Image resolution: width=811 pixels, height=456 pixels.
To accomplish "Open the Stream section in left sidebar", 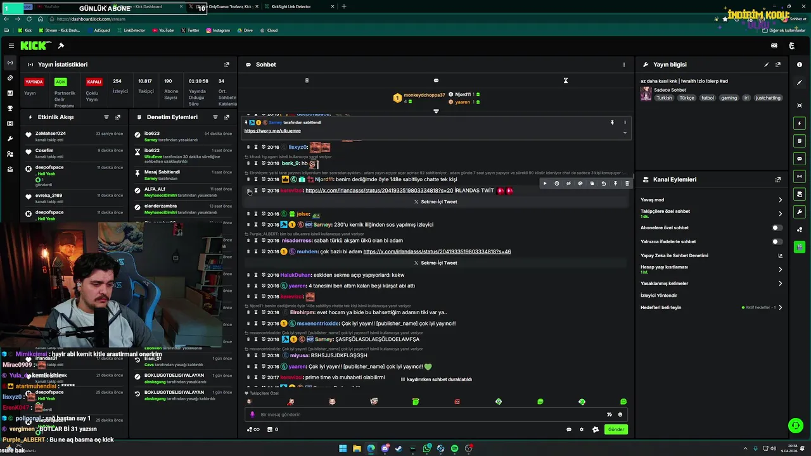I will tap(10, 63).
